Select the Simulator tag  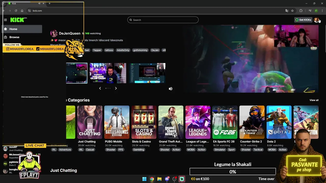(x=220, y=150)
